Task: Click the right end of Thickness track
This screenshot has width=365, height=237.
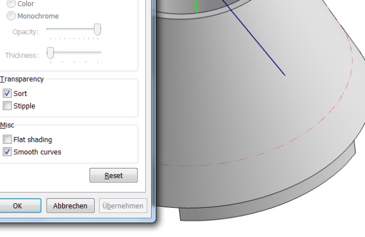Action: point(100,53)
